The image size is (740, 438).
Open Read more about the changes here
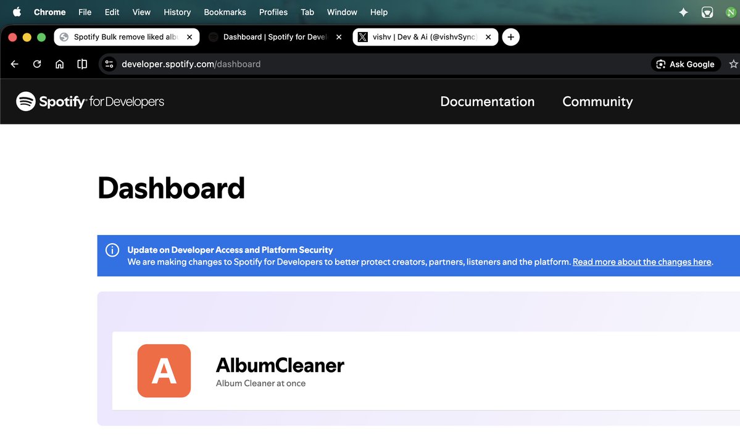click(642, 262)
